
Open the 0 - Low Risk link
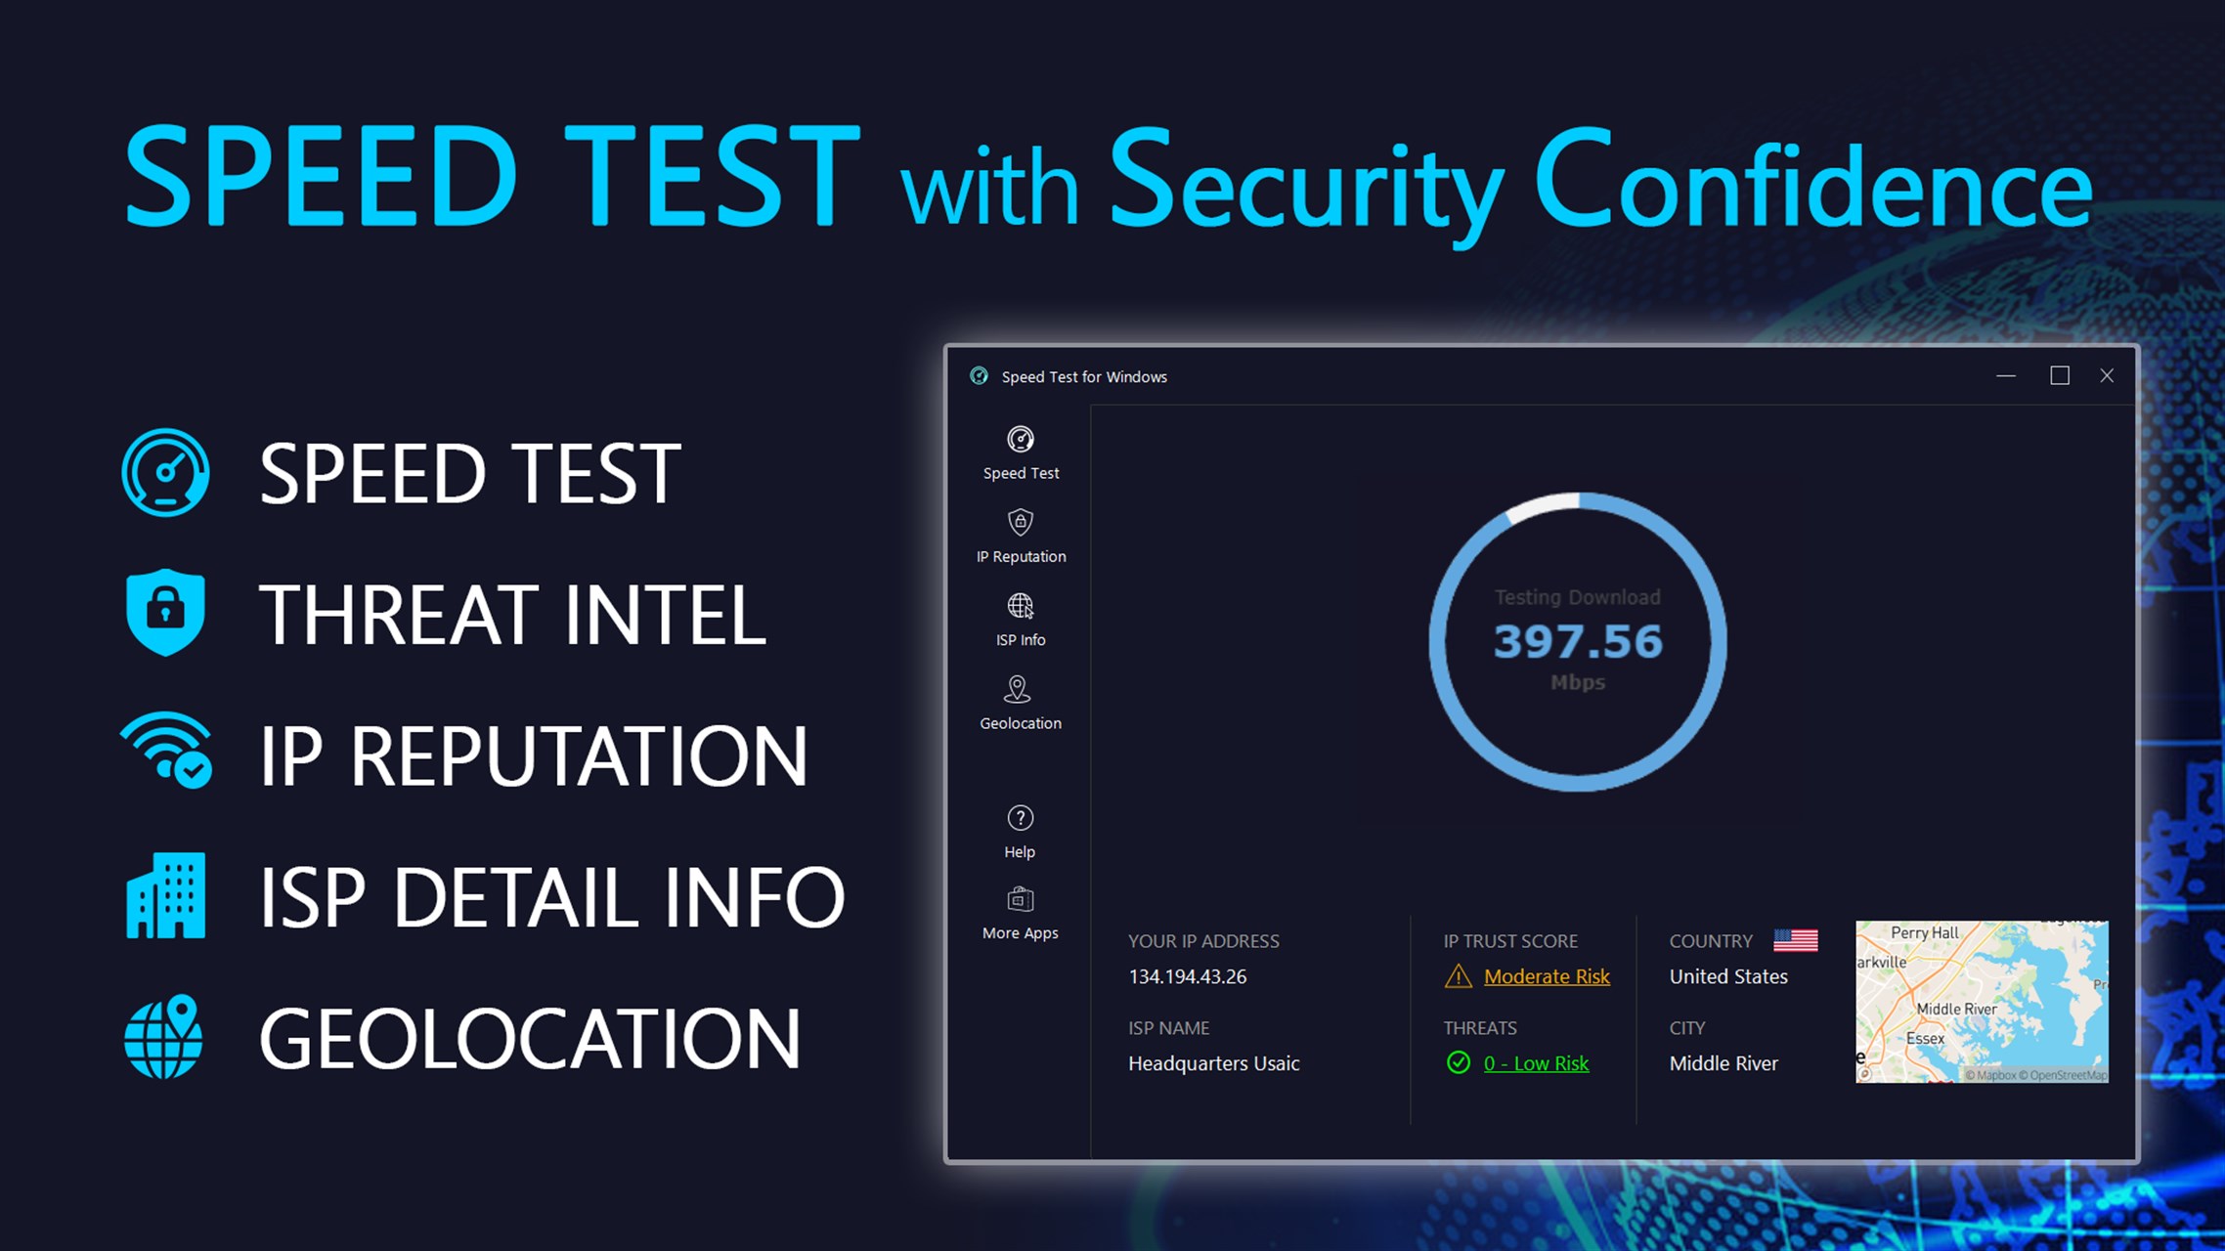(1536, 1063)
